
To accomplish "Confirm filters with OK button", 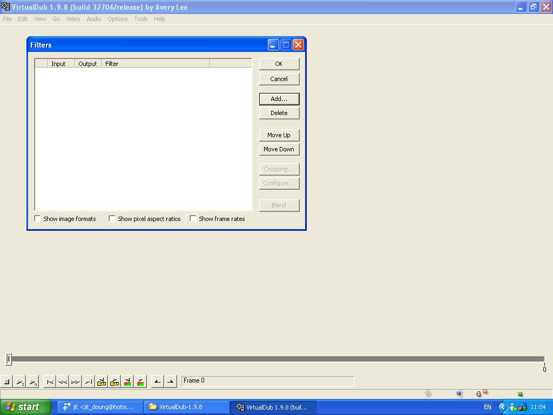I will click(x=279, y=64).
